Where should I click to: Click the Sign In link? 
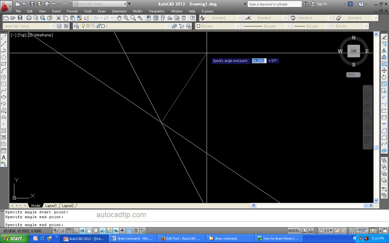(x=322, y=4)
